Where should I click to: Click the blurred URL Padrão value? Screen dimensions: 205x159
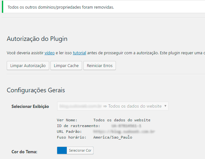tap(124, 132)
